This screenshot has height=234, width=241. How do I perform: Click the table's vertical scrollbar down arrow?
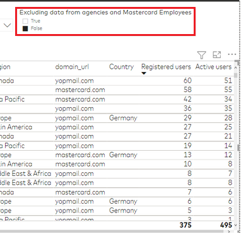pos(236,225)
